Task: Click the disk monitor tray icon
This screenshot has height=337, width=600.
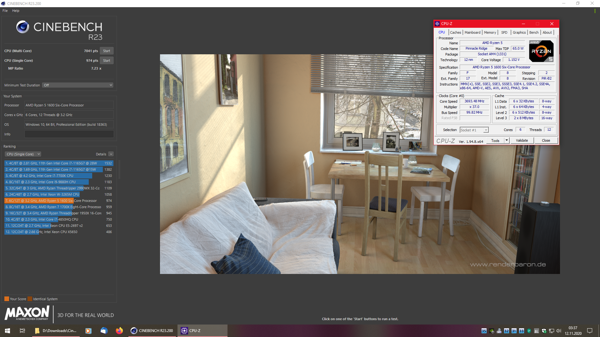Action: coord(499,331)
